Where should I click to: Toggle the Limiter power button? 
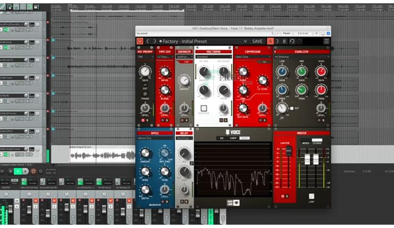[283, 196]
